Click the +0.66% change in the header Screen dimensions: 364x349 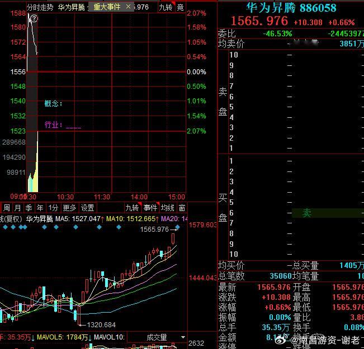click(342, 22)
